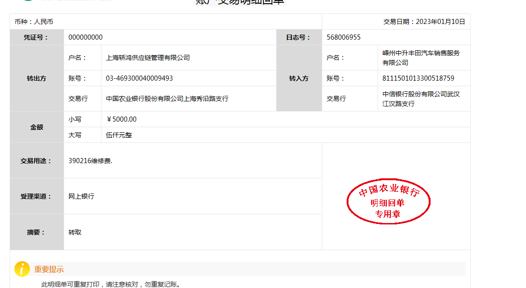Screen dimensions: 526x288
Task: Click currency label 币种：人民币
Action: click(x=34, y=22)
